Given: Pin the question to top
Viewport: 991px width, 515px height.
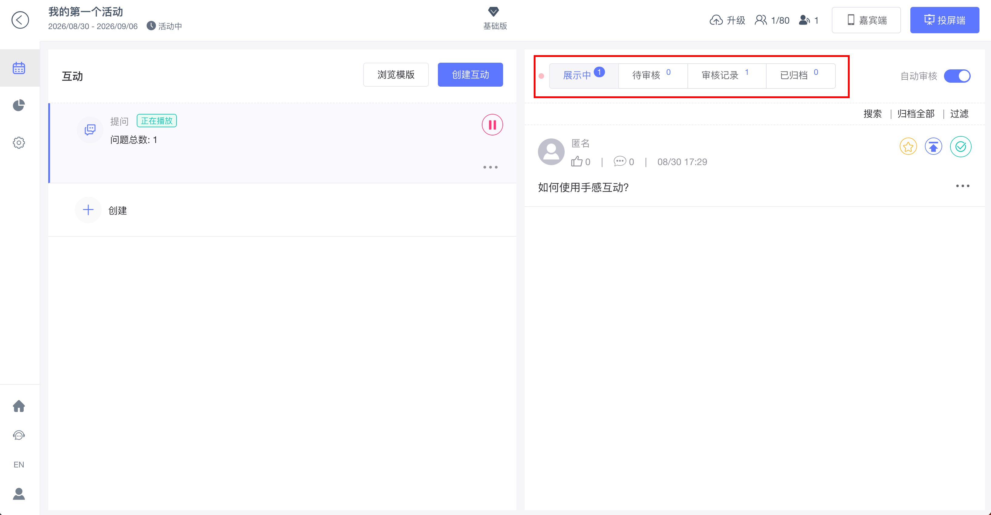Looking at the screenshot, I should pyautogui.click(x=933, y=146).
